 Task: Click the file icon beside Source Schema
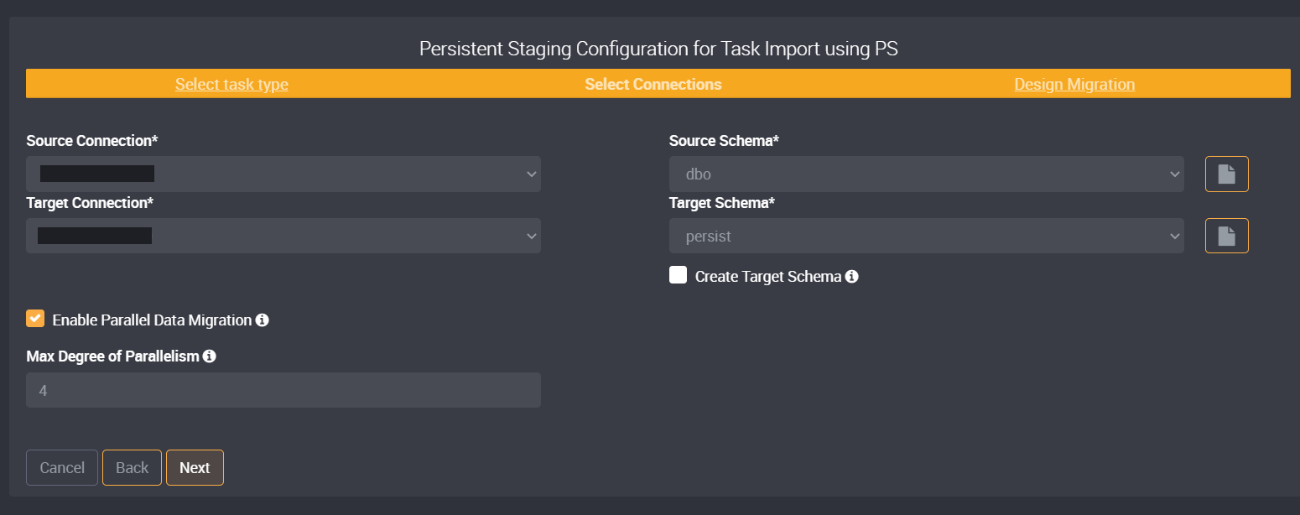(1226, 174)
